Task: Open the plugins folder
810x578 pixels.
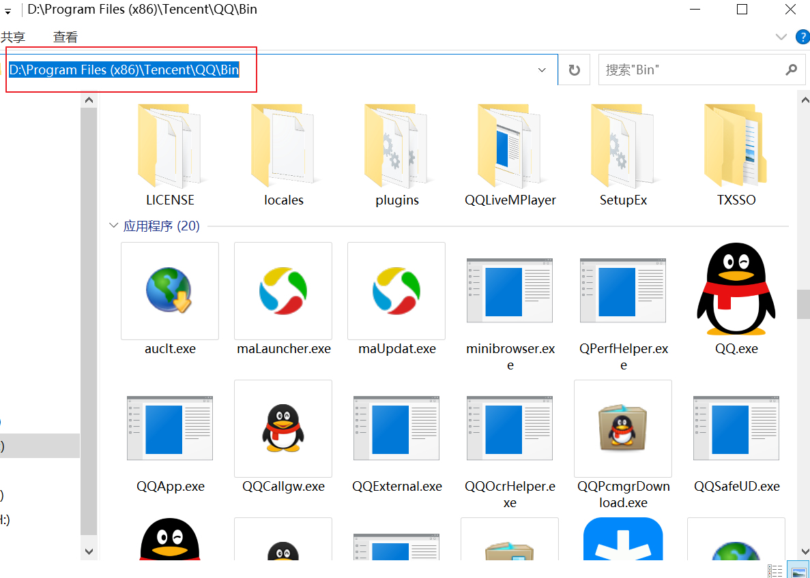Action: [397, 147]
